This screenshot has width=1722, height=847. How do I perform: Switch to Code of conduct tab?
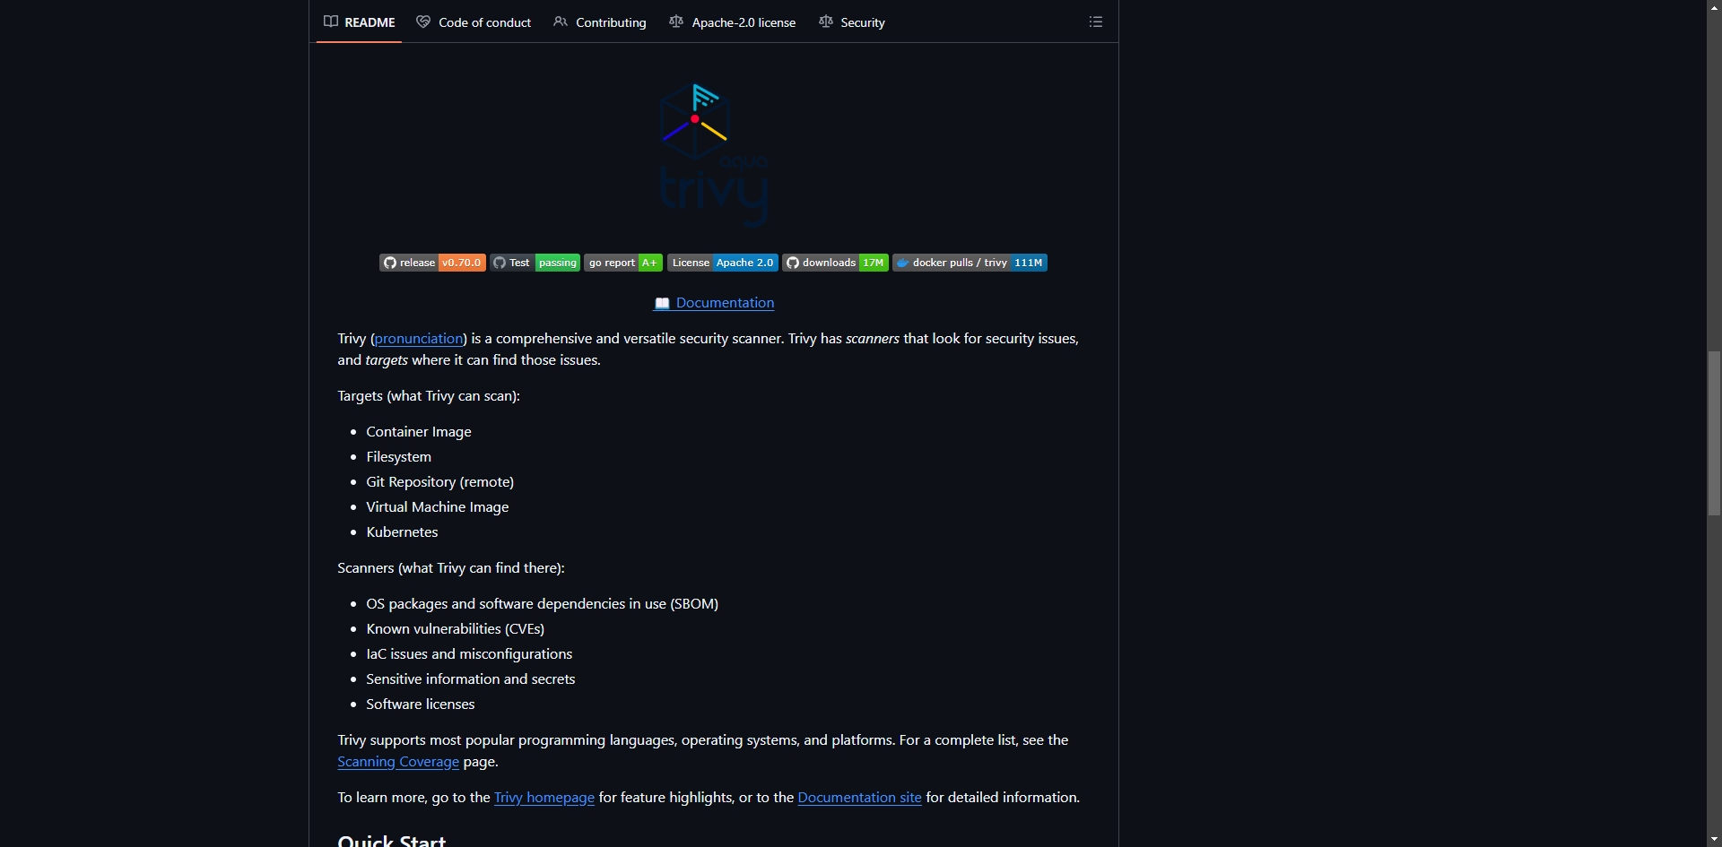point(474,22)
